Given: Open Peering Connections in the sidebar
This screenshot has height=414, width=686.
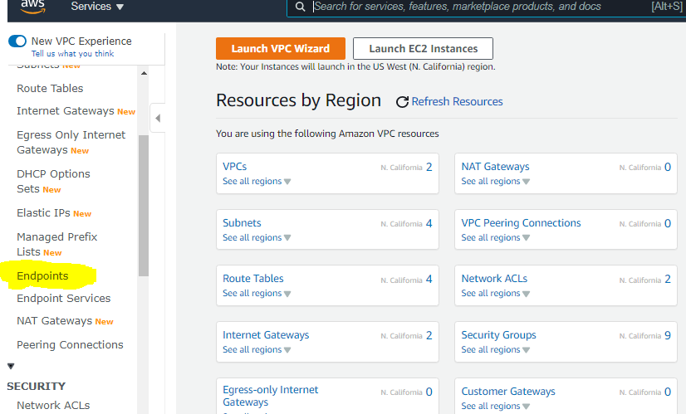Looking at the screenshot, I should pyautogui.click(x=70, y=344).
